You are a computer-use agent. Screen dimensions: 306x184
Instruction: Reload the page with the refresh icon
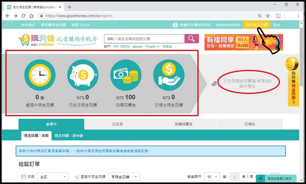tap(24, 16)
